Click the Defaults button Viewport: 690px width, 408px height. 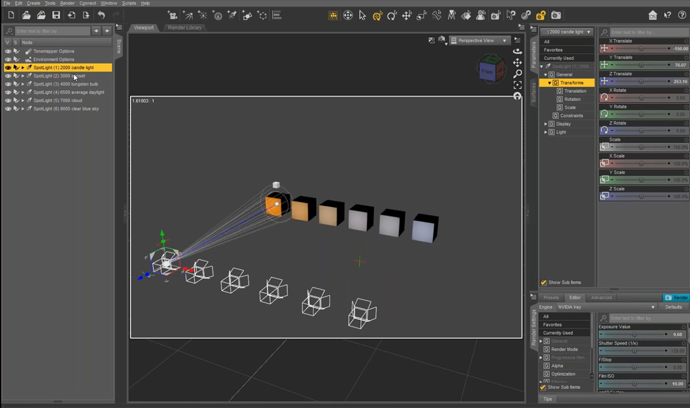pos(674,307)
